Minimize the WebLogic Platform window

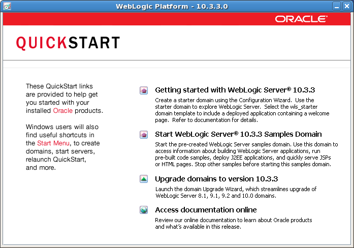pos(337,6)
